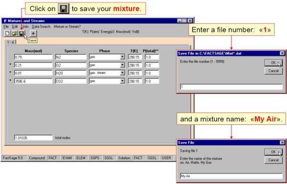Click the mass field containing 0.79

click(33, 57)
